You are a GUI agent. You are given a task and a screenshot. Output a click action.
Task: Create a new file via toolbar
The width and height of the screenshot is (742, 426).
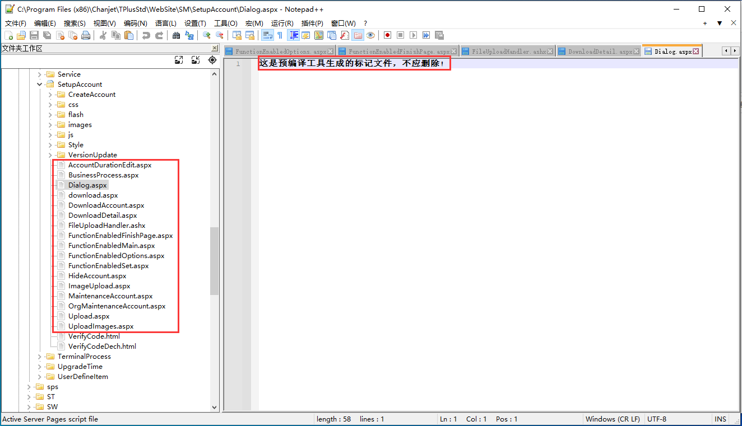click(8, 35)
